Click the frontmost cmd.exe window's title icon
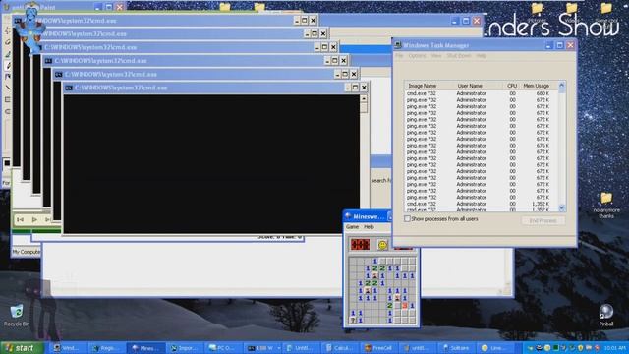Viewport: 629px width, 354px height. (69, 88)
